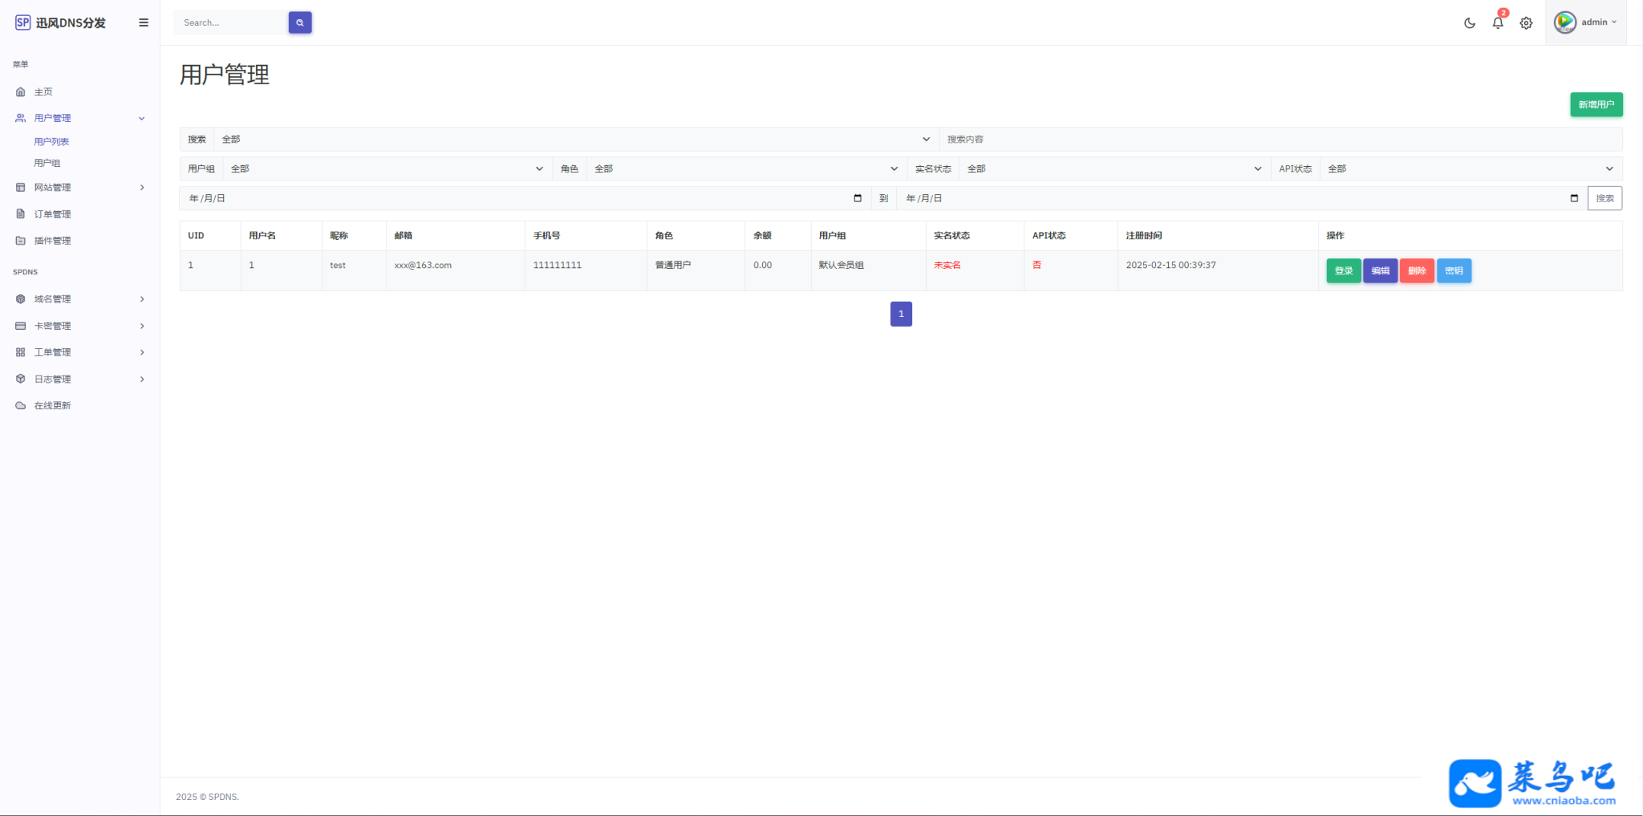Switch to dark mode moon icon
The width and height of the screenshot is (1643, 816).
click(x=1470, y=22)
